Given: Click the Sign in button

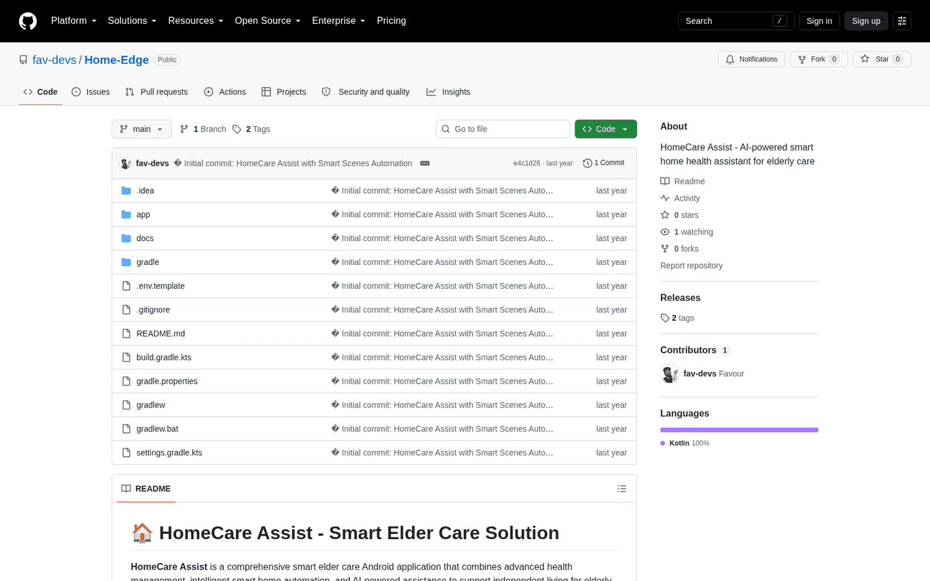Looking at the screenshot, I should coord(819,21).
